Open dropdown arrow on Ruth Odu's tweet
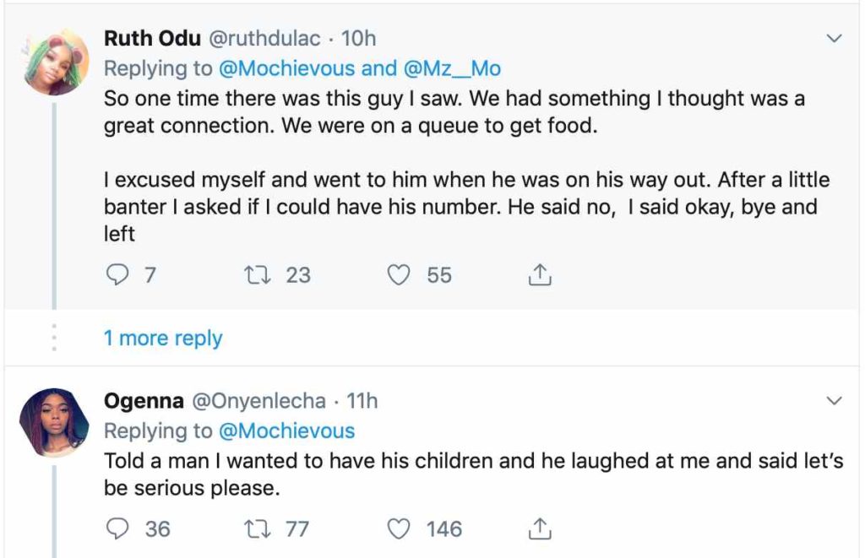This screenshot has height=558, width=865. click(834, 39)
